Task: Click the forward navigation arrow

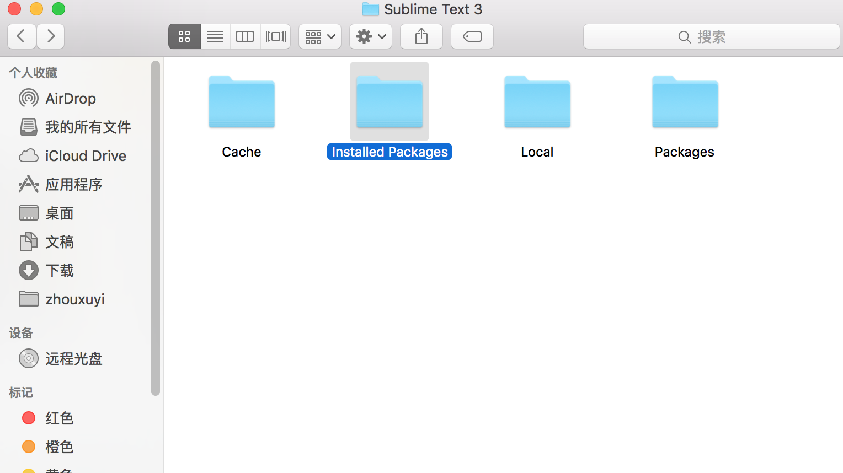Action: [x=50, y=36]
